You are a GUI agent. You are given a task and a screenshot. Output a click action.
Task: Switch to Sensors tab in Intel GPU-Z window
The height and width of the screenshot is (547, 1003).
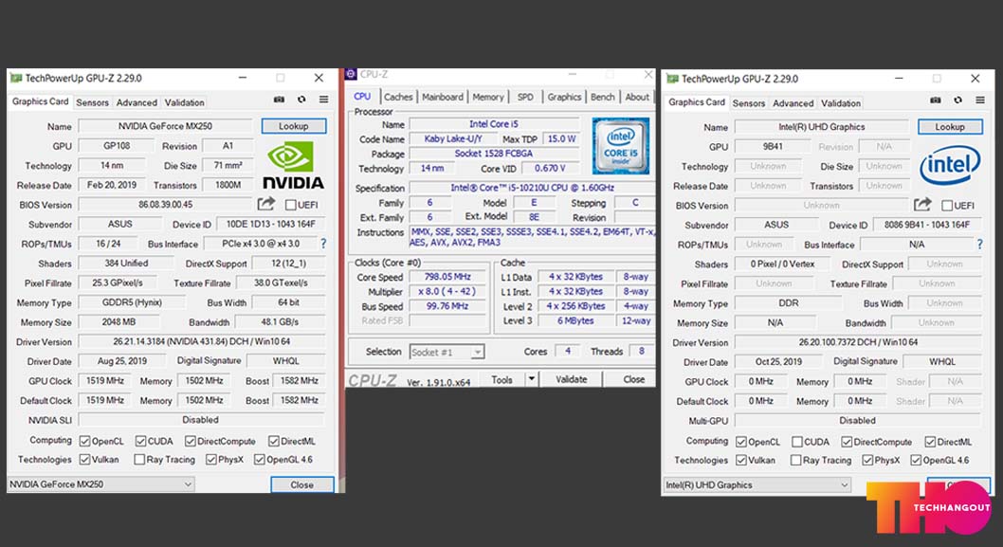(748, 103)
